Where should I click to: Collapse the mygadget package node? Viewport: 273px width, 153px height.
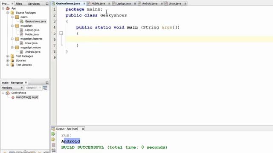[x=12, y=25]
